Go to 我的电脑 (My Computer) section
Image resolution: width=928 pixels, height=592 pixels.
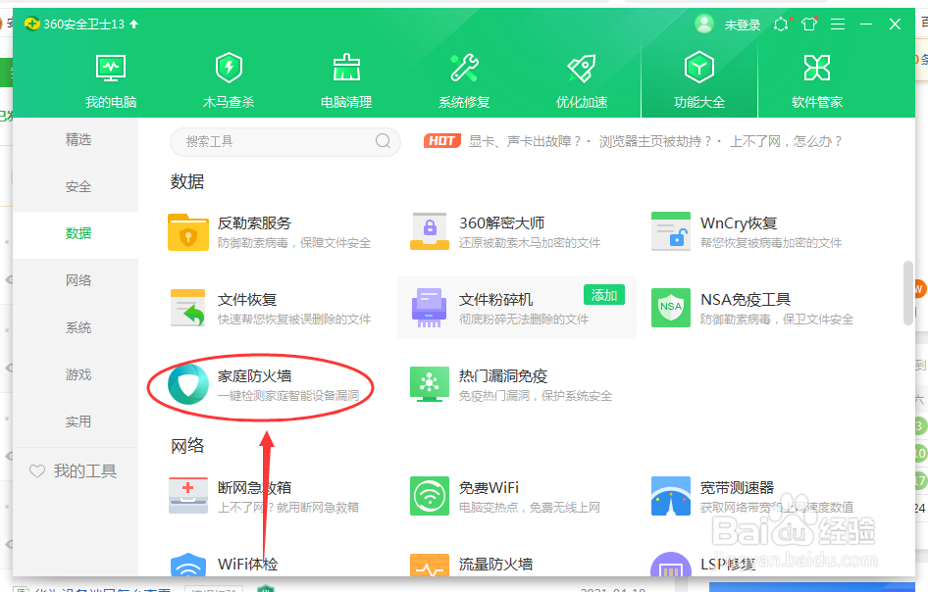[x=111, y=76]
